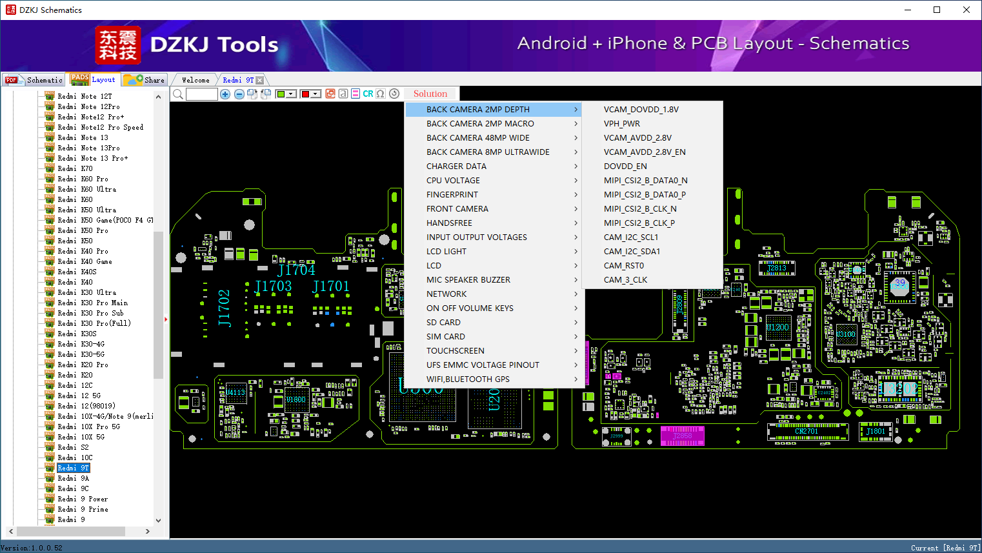The image size is (982, 553).
Task: Rotate the layout clockwise
Action: click(x=252, y=94)
